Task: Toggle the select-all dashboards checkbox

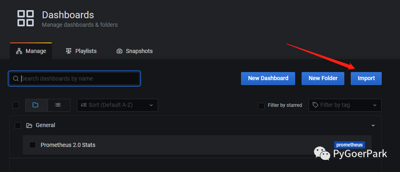Action: click(x=16, y=105)
